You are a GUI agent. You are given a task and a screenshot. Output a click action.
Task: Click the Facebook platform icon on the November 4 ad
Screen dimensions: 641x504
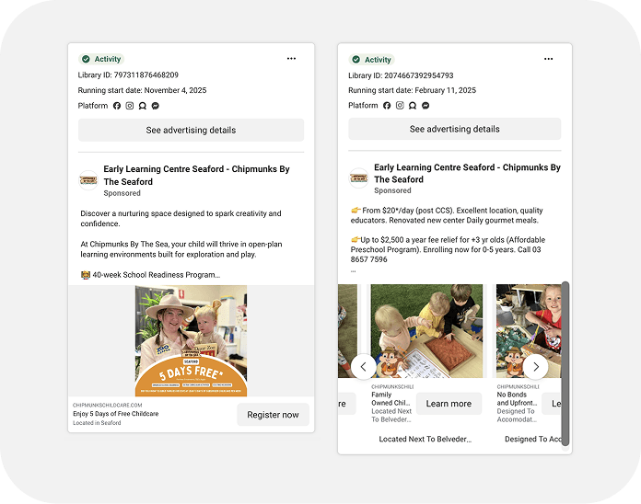click(117, 106)
